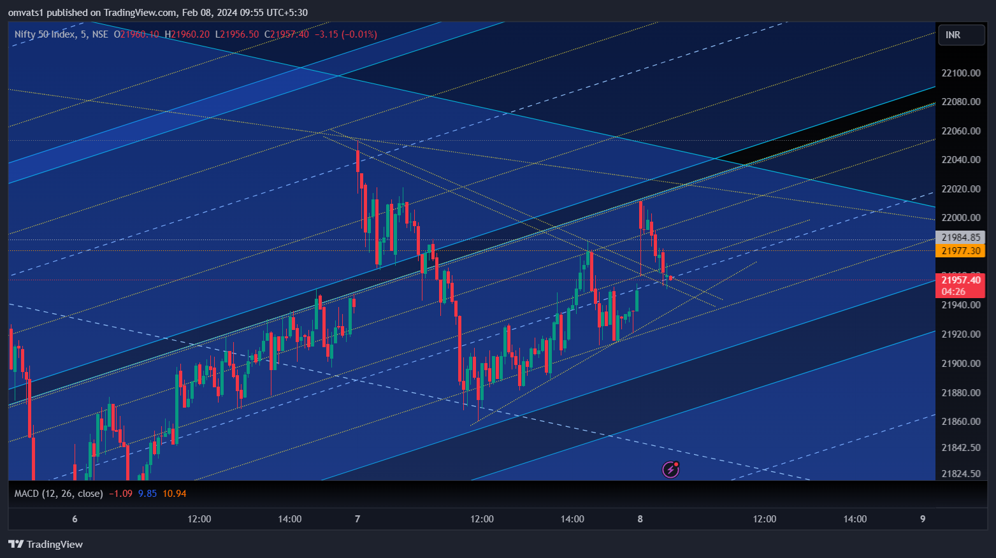996x558 pixels.
Task: Click the high price value H21960.20
Action: (x=187, y=34)
